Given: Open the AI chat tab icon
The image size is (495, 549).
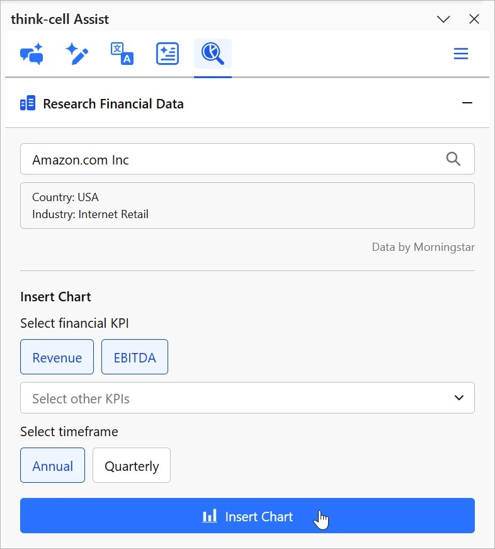Looking at the screenshot, I should pos(31,54).
